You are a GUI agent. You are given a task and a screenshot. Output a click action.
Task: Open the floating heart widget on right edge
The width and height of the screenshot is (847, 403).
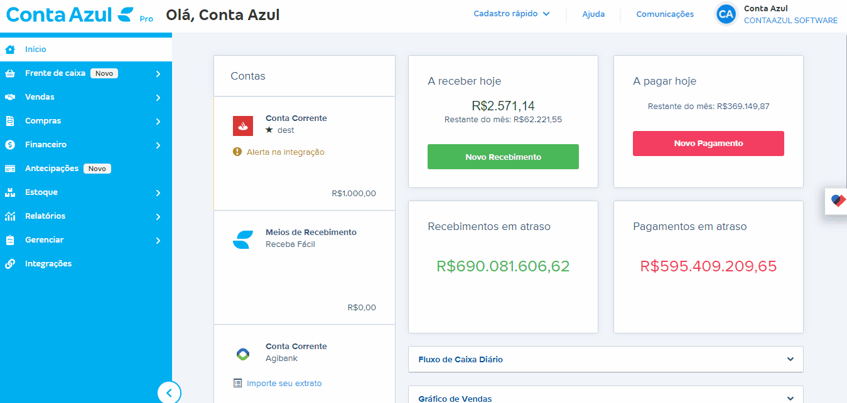[x=838, y=201]
